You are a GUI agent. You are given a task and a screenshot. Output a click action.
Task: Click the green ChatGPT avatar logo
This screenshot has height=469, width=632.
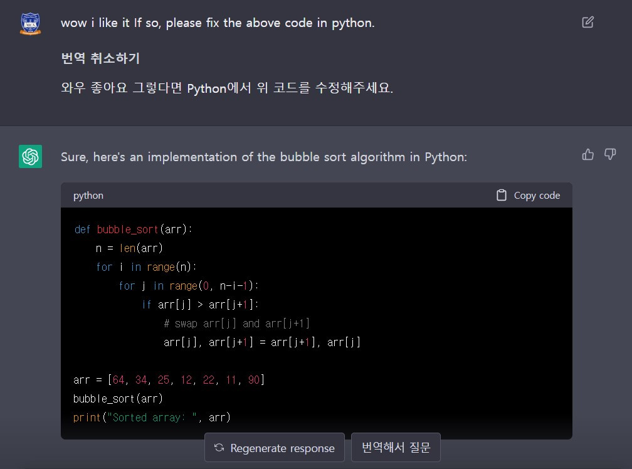(x=30, y=157)
